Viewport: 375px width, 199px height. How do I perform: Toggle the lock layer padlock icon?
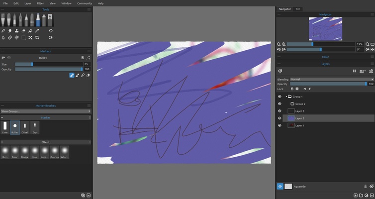tap(292, 89)
